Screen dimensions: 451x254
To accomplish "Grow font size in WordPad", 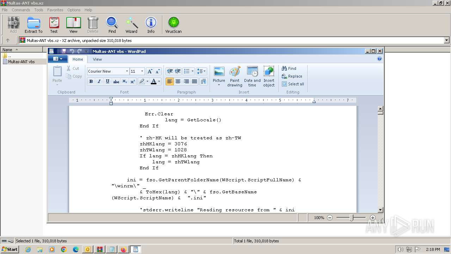I will (x=150, y=71).
